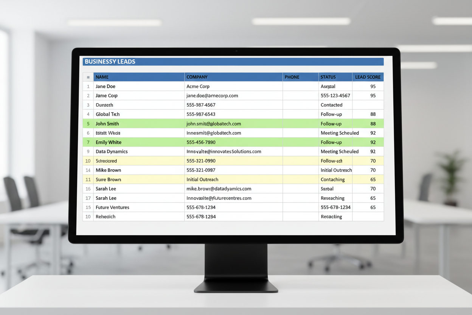Select the LEAD SCORE column header
The image size is (472, 315).
click(x=368, y=77)
